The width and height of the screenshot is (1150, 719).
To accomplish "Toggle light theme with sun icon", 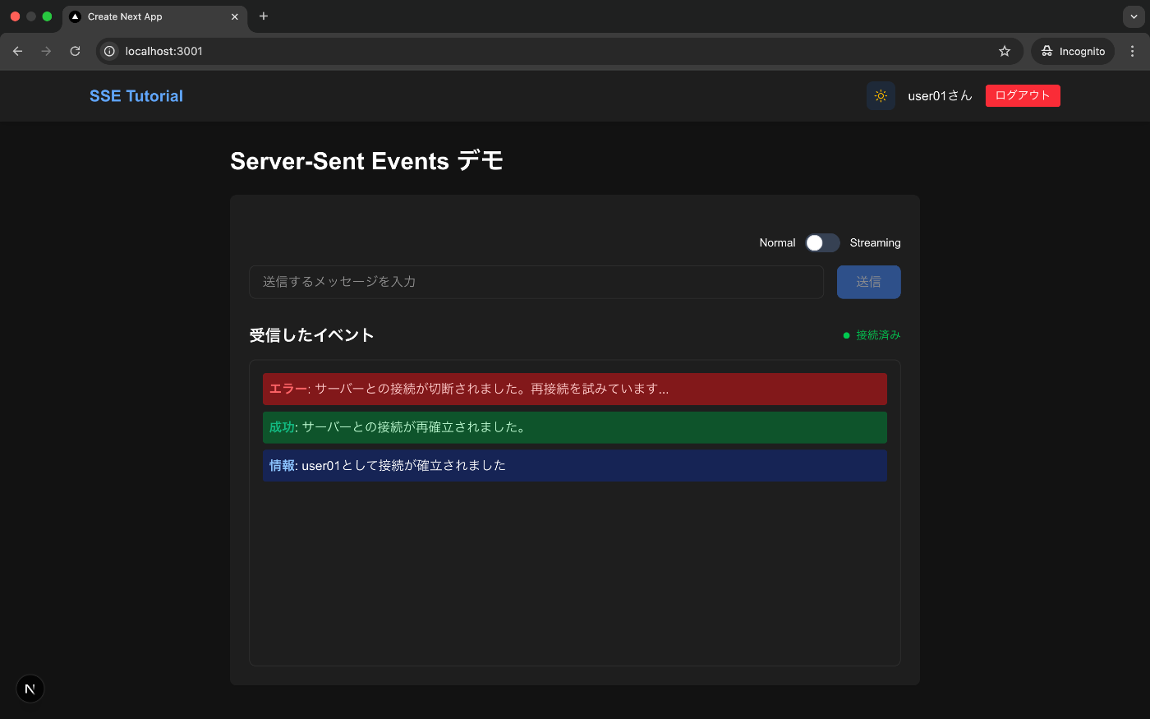I will [x=881, y=96].
